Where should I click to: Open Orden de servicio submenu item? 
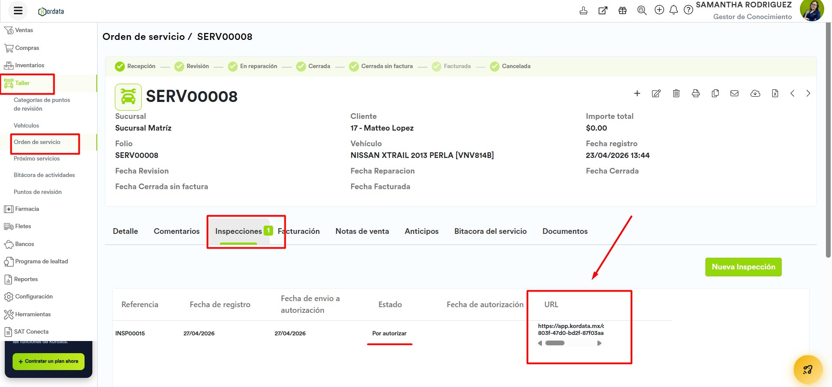[37, 142]
